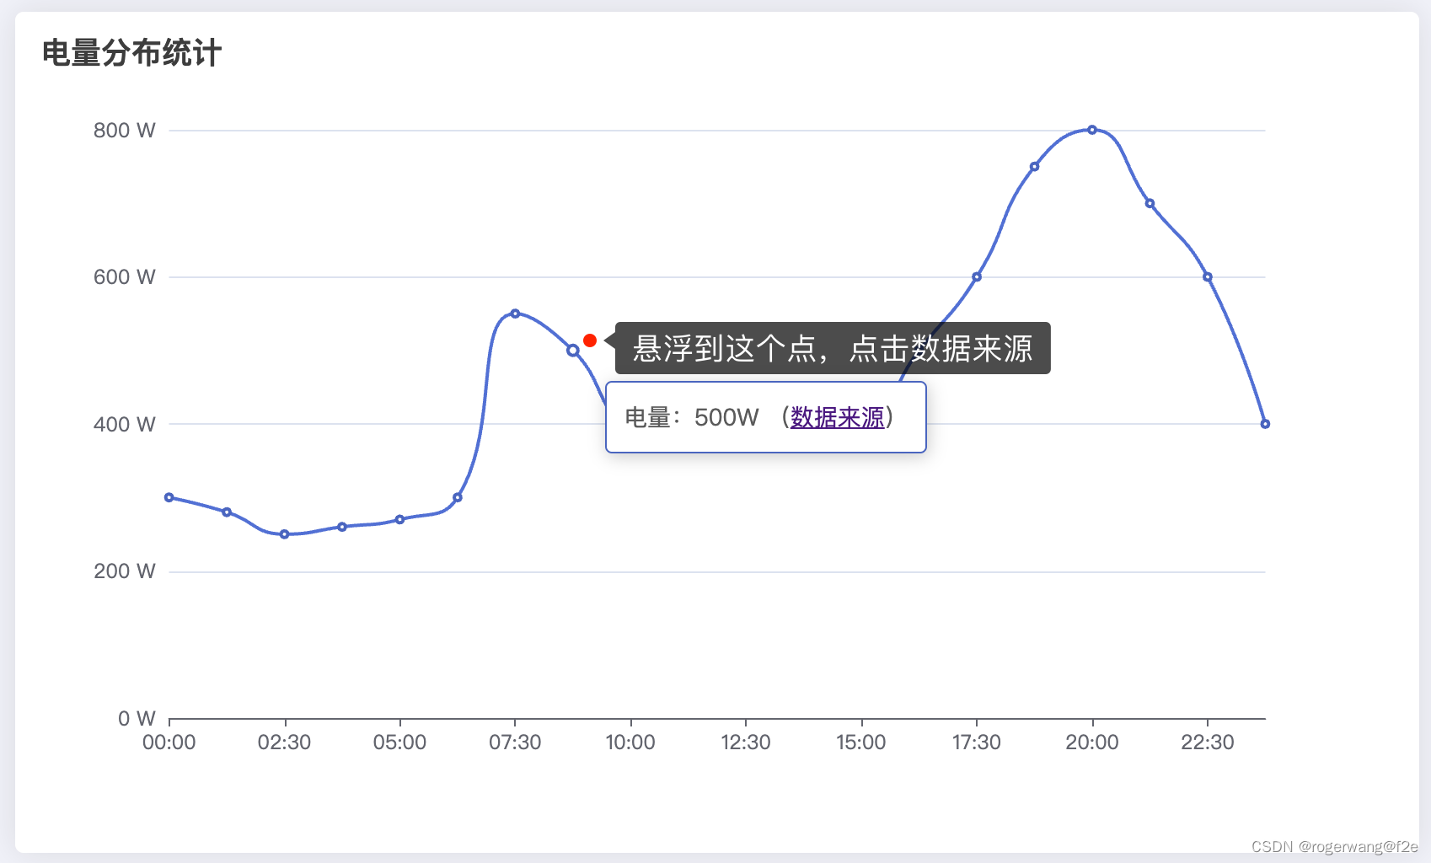Select the 270W data point at 05:00

tap(400, 520)
